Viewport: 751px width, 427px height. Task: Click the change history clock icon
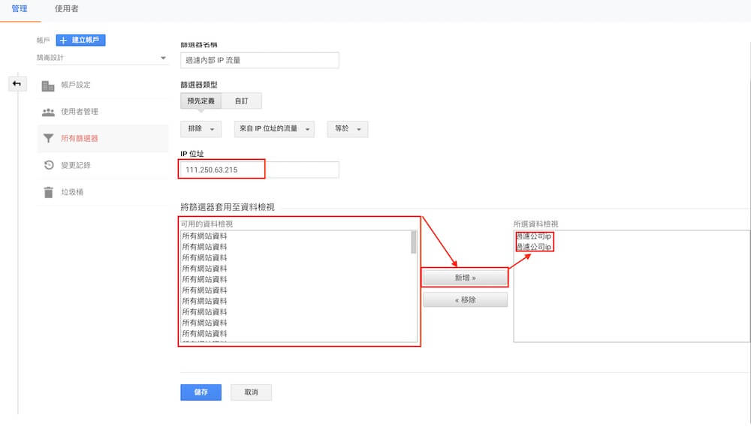click(48, 165)
